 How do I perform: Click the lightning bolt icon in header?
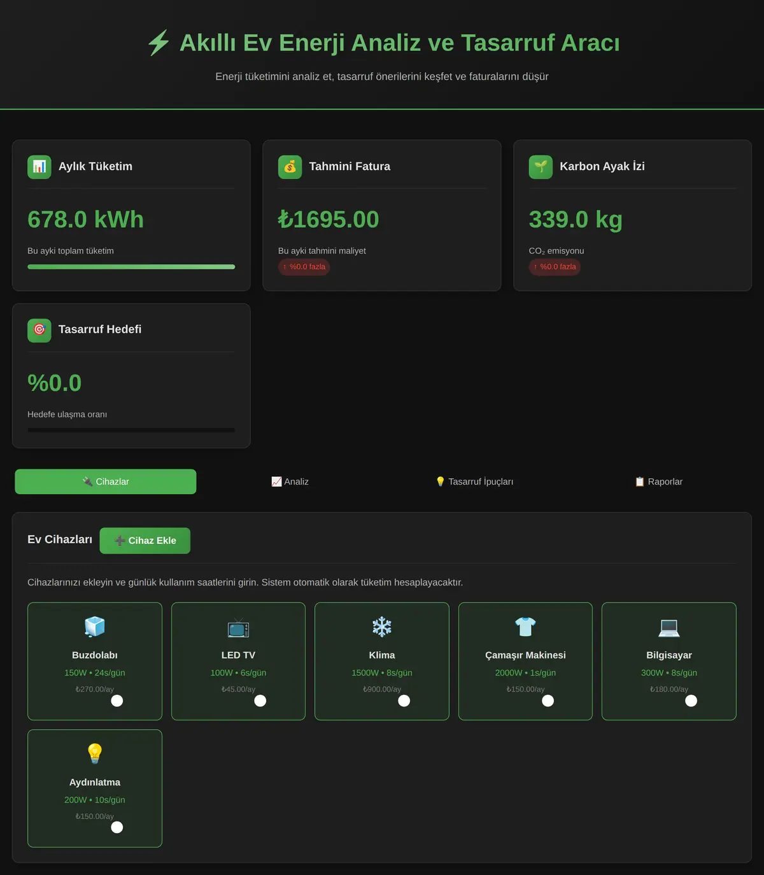159,43
